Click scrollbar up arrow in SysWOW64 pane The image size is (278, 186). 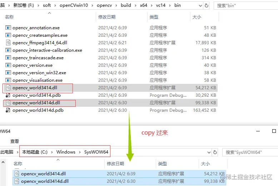3,162
